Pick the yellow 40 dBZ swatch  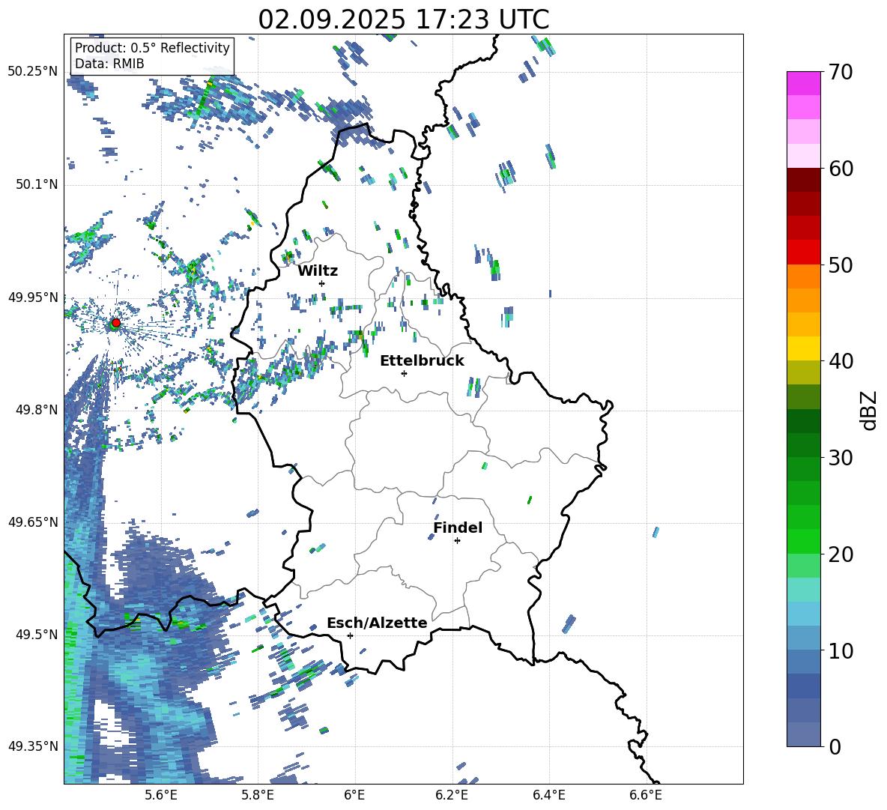(803, 348)
